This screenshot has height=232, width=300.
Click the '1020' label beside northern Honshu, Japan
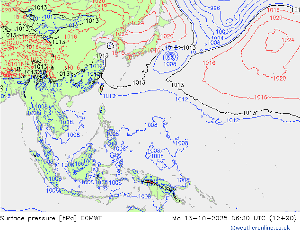tap(167, 36)
